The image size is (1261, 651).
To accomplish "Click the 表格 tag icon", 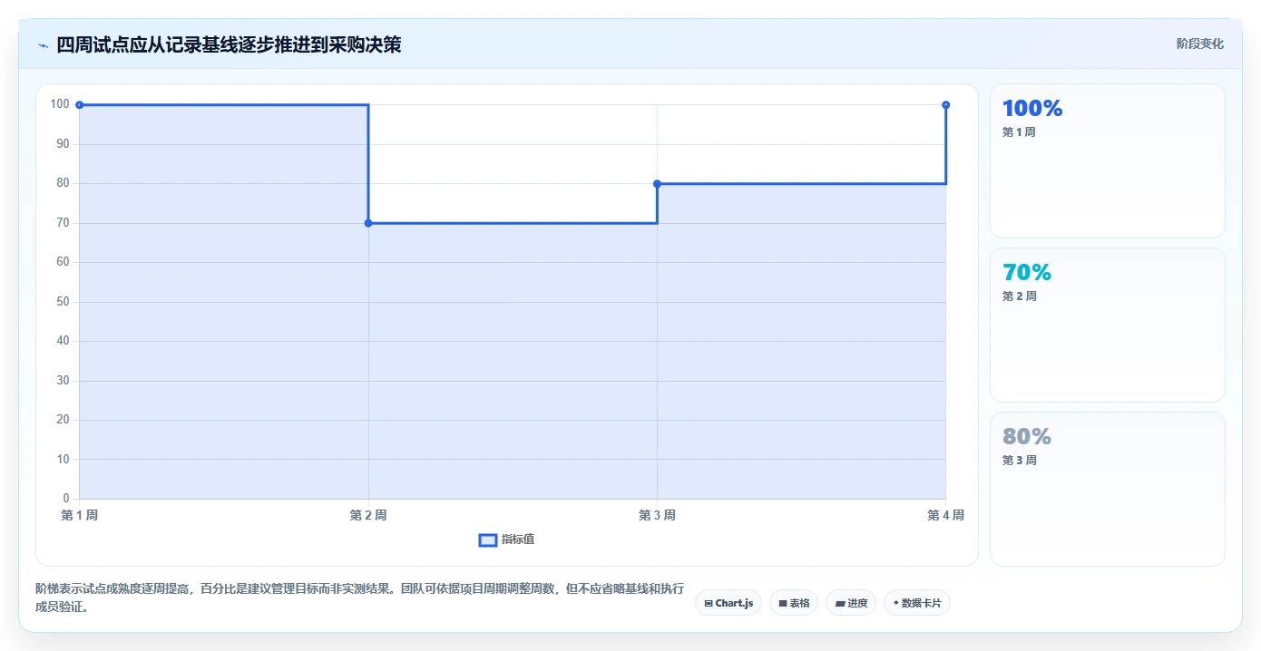I will [783, 603].
